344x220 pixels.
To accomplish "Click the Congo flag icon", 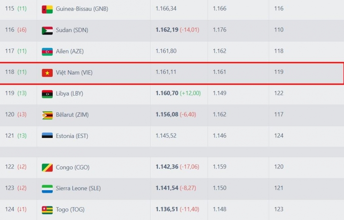I will tap(47, 168).
